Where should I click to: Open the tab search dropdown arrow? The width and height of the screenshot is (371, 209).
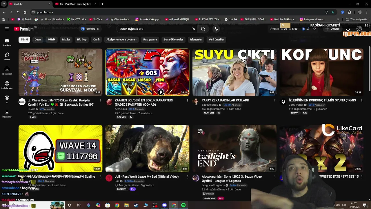click(x=4, y=4)
